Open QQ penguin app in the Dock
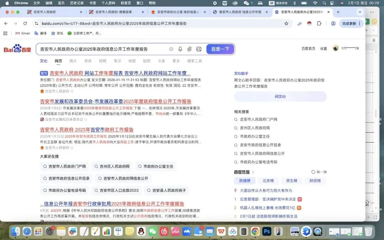This screenshot has width=384, height=240. (141, 231)
